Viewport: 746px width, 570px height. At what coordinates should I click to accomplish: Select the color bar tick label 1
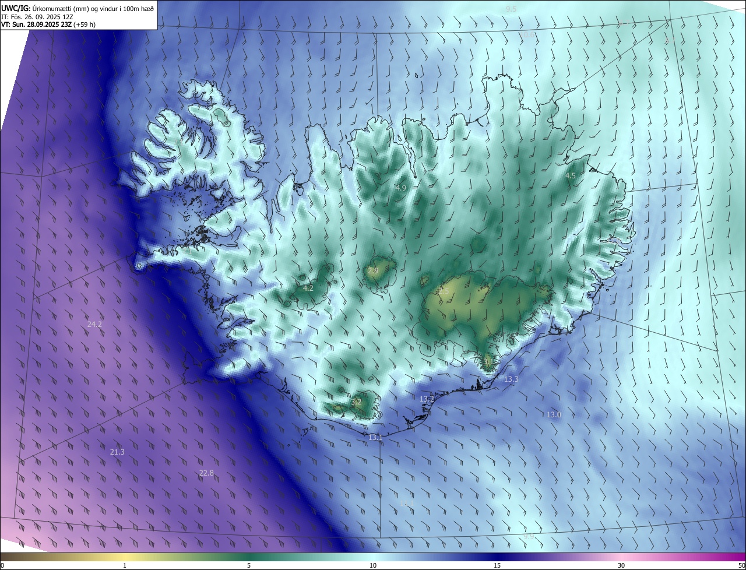[x=125, y=565]
